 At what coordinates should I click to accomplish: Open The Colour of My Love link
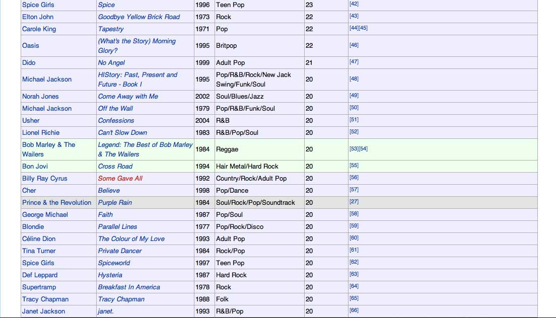(131, 238)
